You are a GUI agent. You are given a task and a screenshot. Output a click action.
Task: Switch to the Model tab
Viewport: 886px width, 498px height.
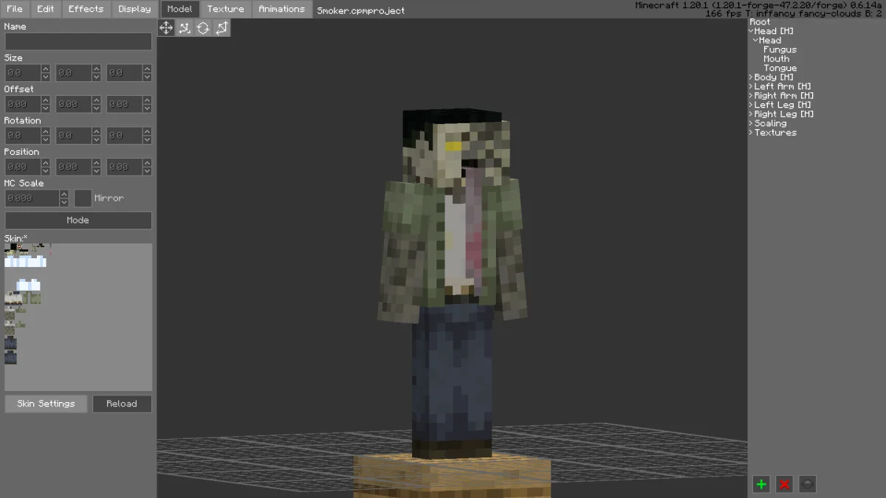pos(179,9)
